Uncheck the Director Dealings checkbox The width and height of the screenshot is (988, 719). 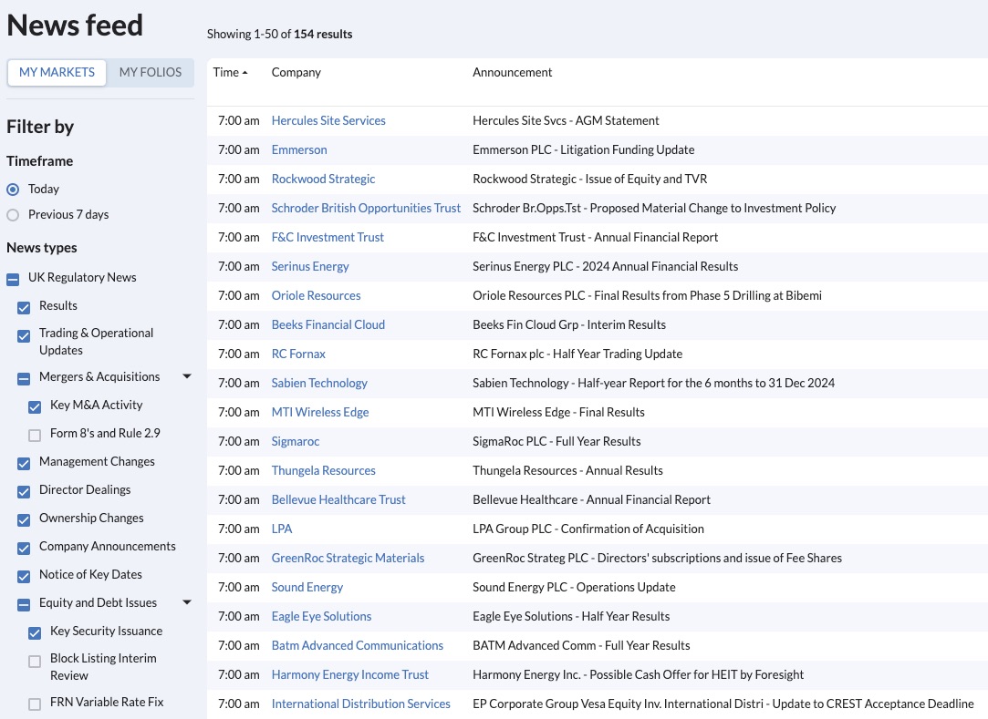tap(24, 492)
